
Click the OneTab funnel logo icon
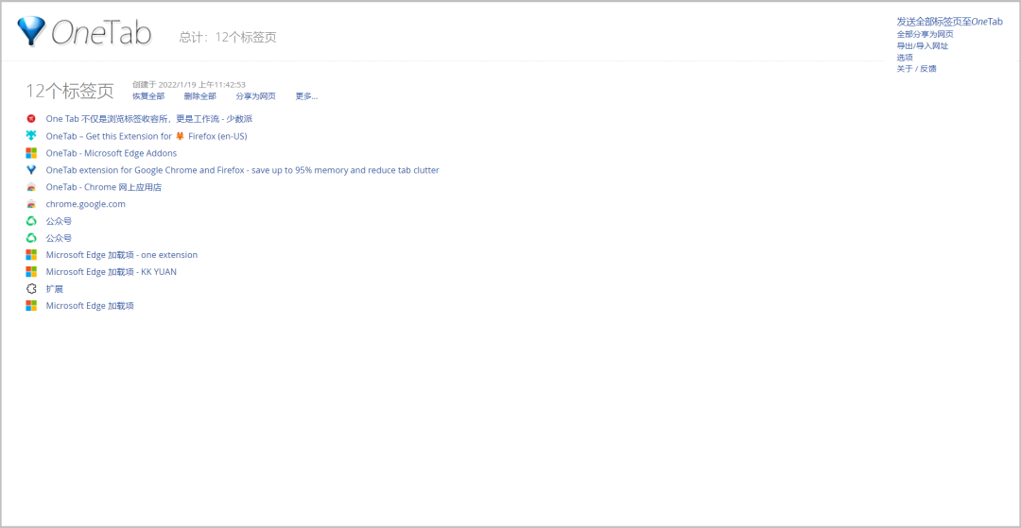pyautogui.click(x=30, y=31)
